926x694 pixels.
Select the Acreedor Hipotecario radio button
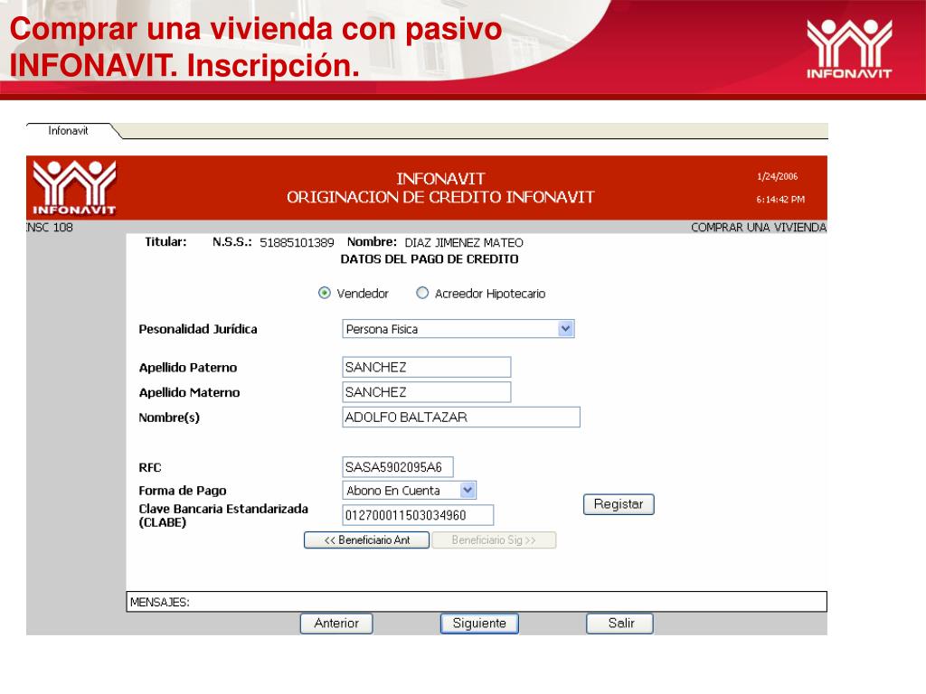[422, 293]
